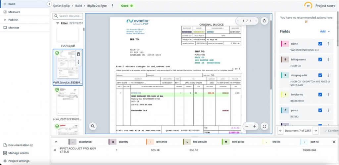
Task: Collapse the line items table panel
Action: pyautogui.click(x=55, y=142)
